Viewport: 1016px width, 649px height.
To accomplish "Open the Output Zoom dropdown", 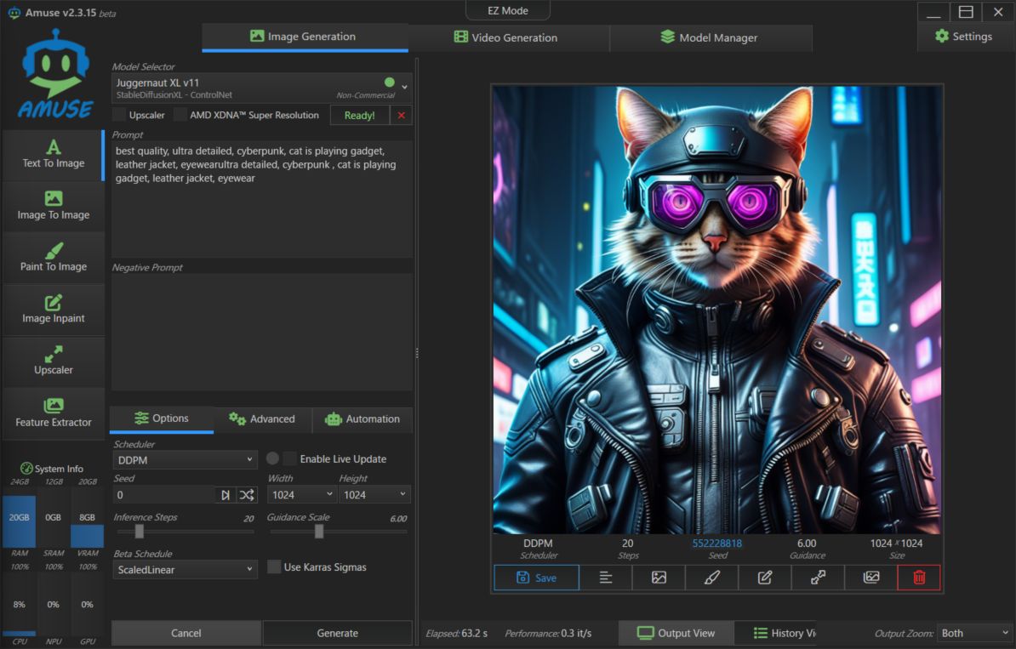I will coord(973,633).
